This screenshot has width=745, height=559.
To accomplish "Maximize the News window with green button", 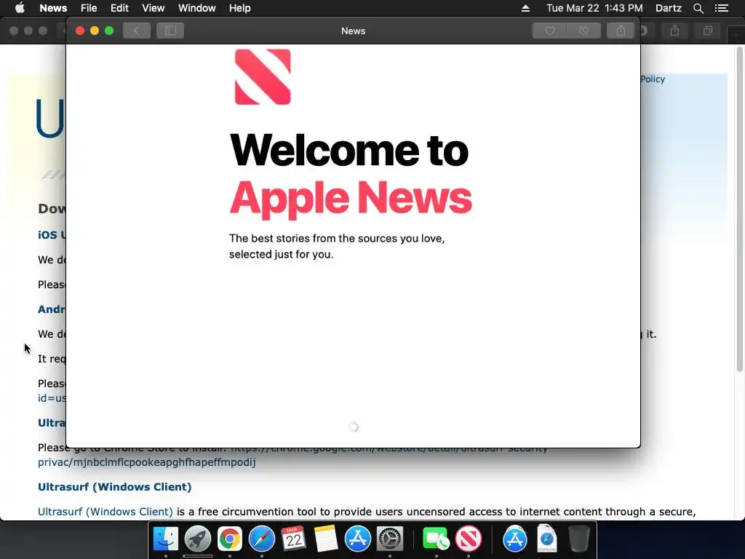I will (x=109, y=31).
